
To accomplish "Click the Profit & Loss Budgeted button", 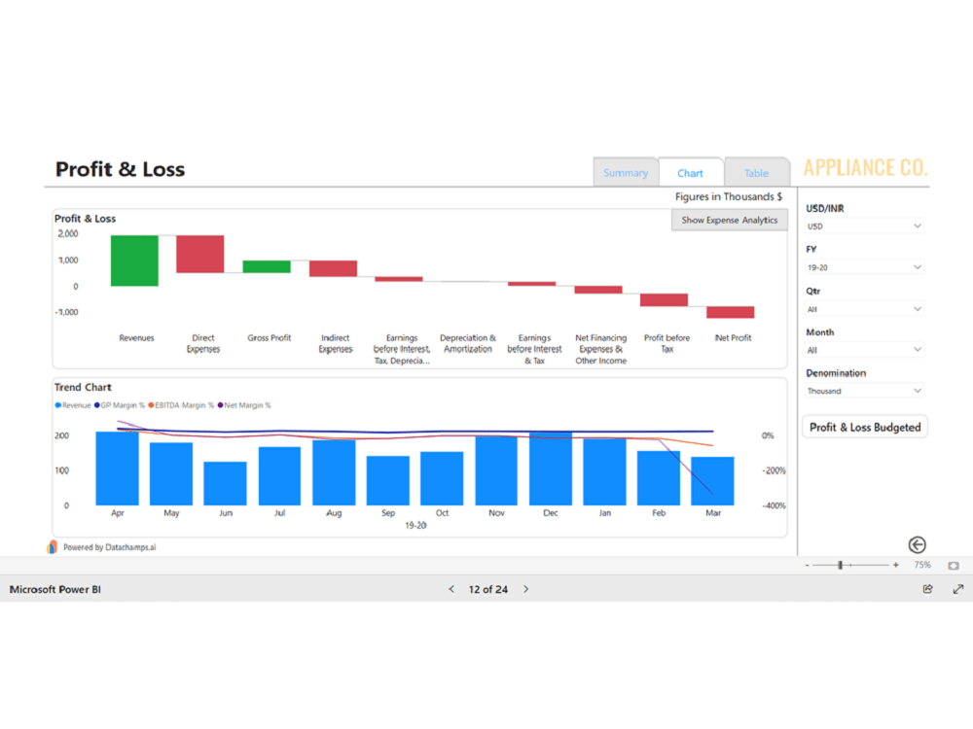I will click(x=864, y=426).
